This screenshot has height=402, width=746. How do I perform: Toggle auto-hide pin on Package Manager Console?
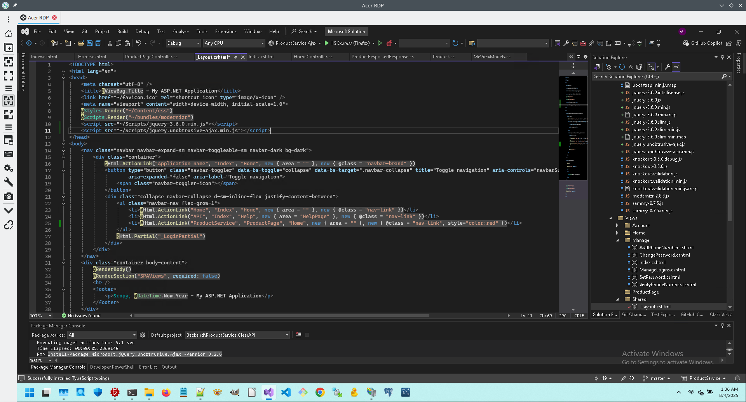[722, 325]
